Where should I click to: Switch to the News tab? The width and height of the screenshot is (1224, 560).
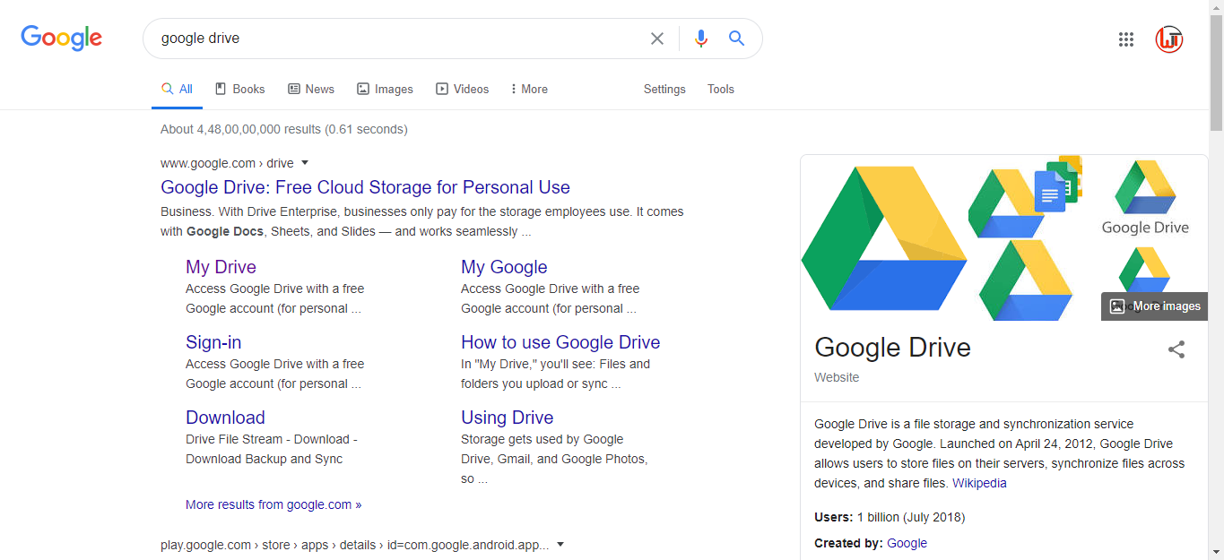pos(311,89)
